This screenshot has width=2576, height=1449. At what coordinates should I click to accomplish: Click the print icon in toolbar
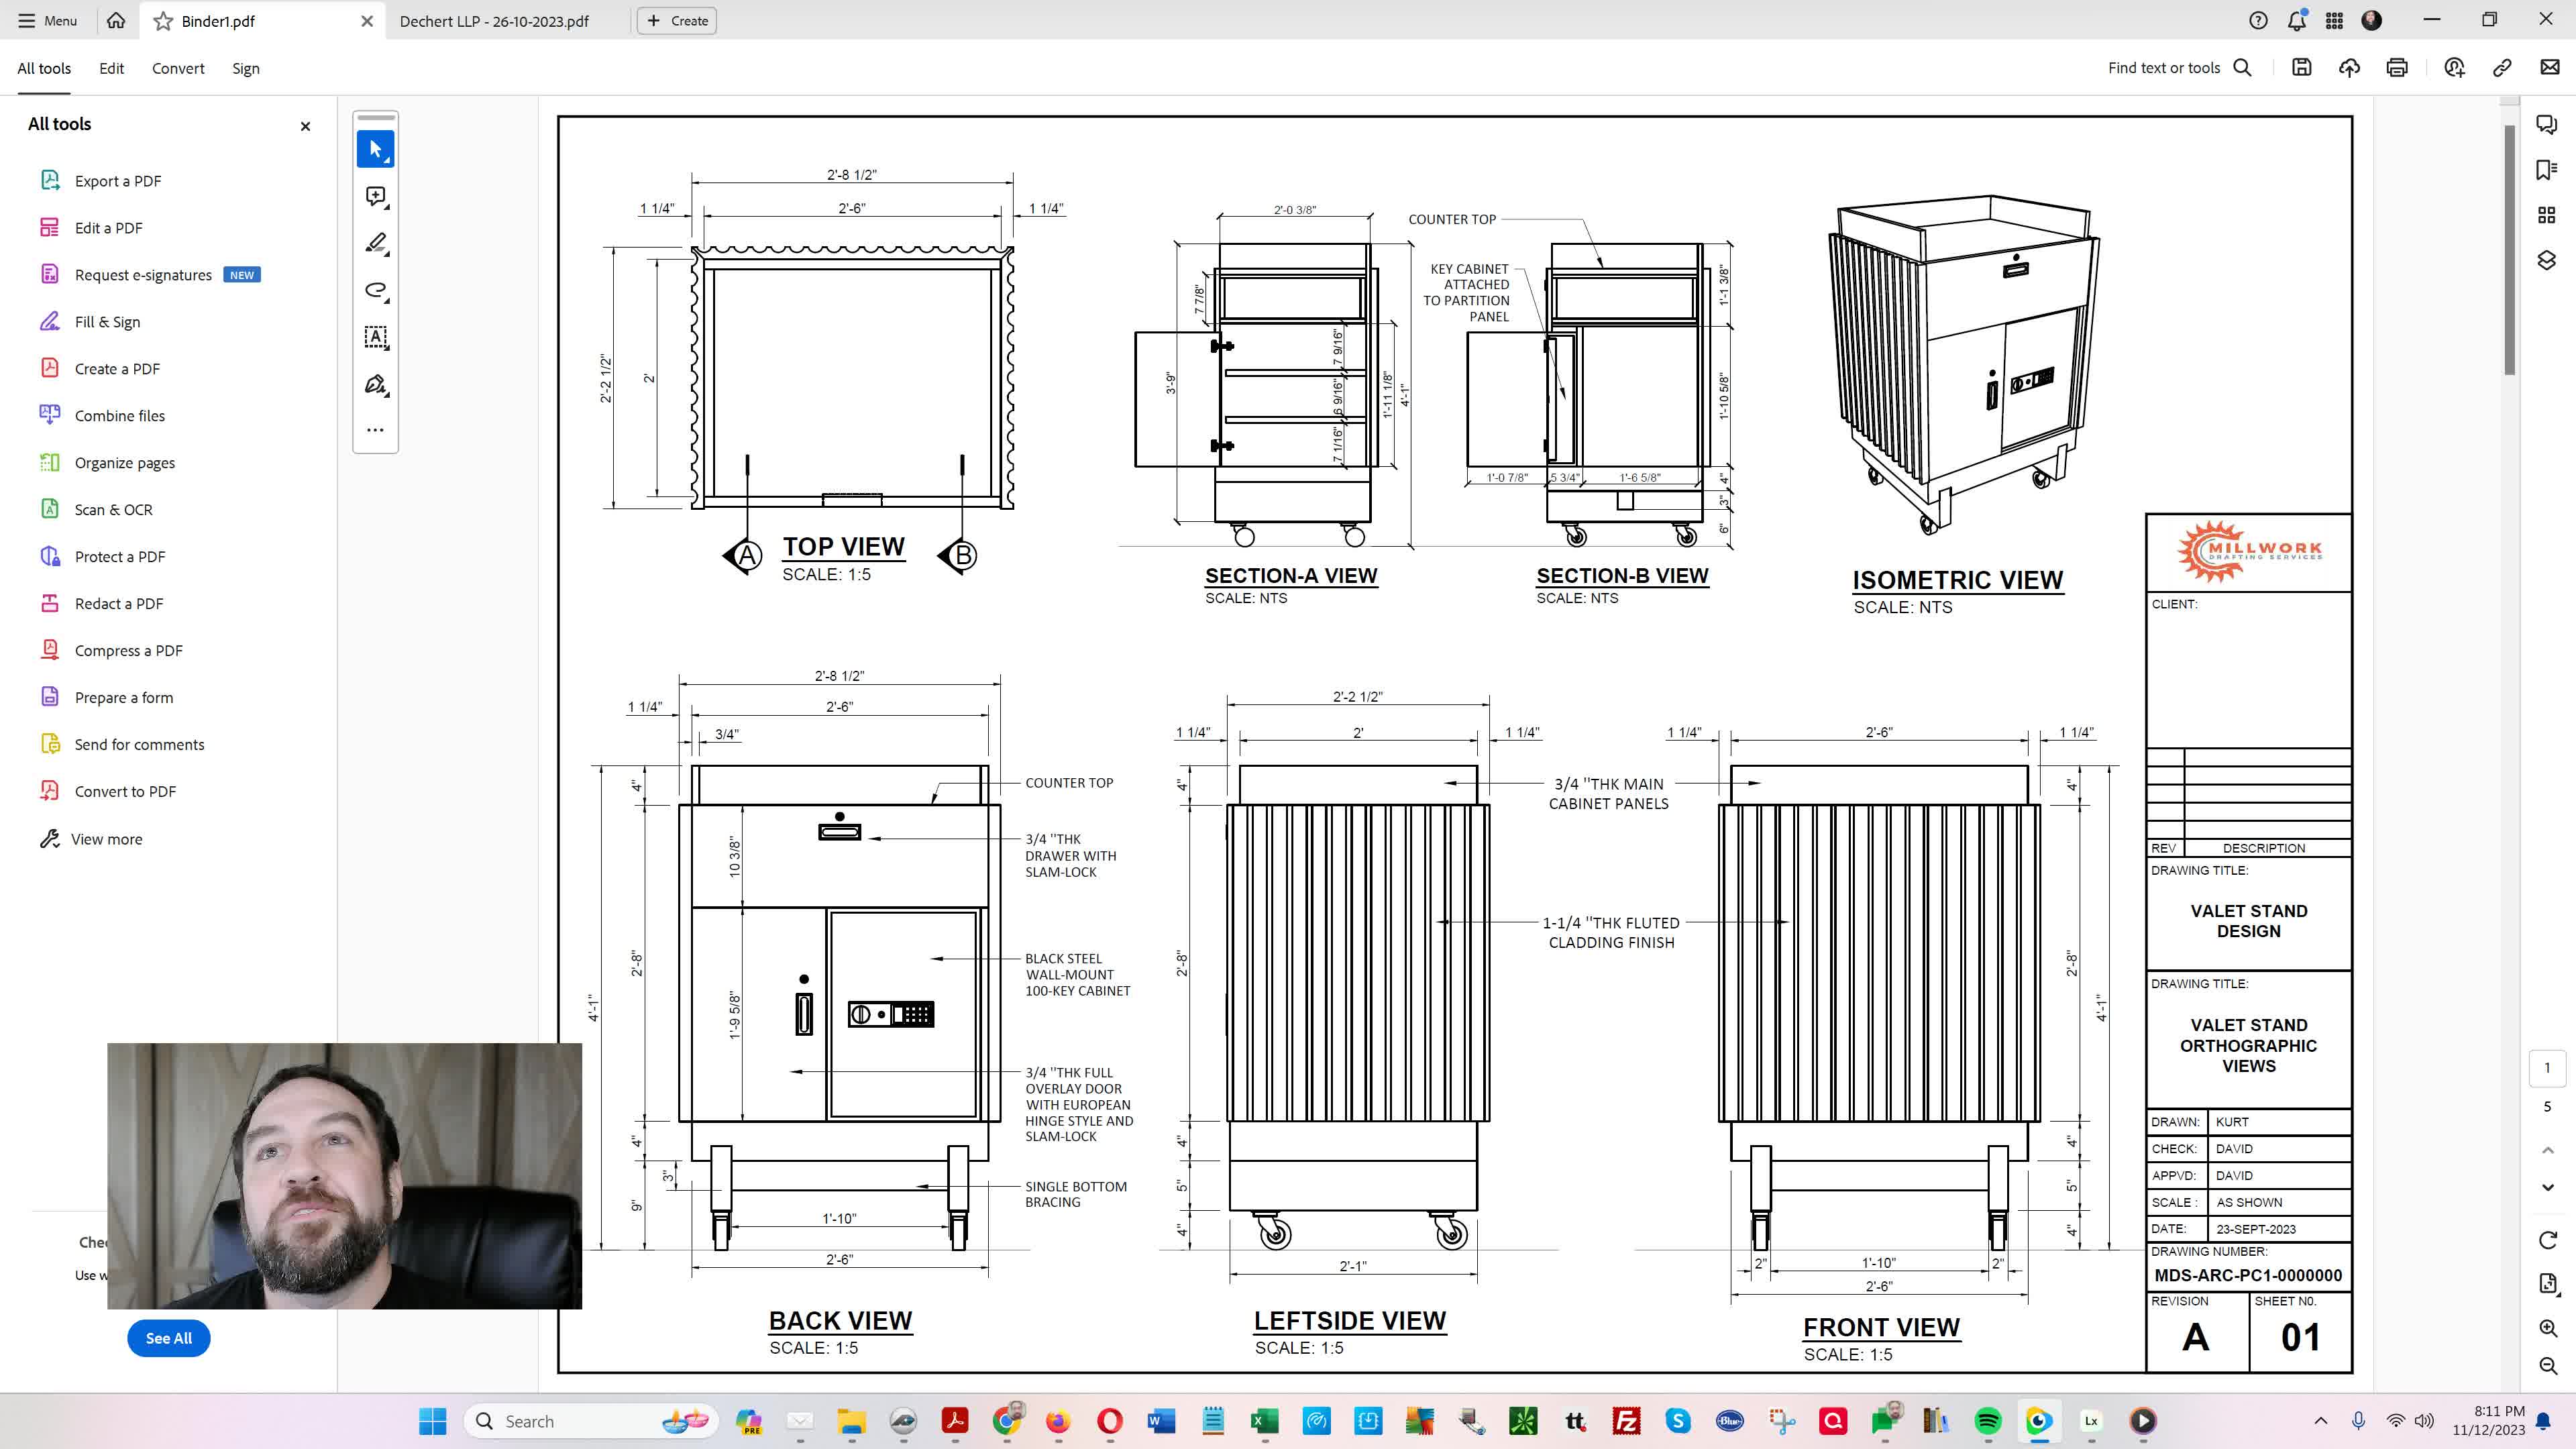[x=2396, y=68]
